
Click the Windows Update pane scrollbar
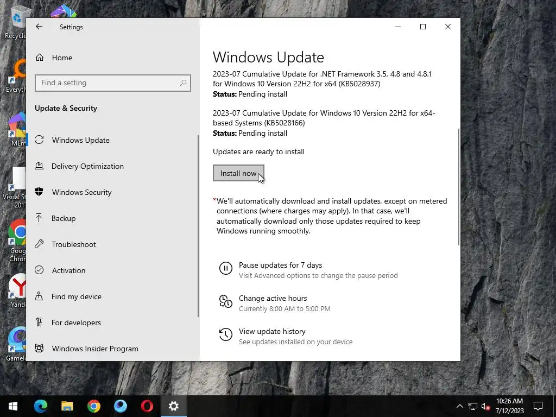tap(459, 187)
